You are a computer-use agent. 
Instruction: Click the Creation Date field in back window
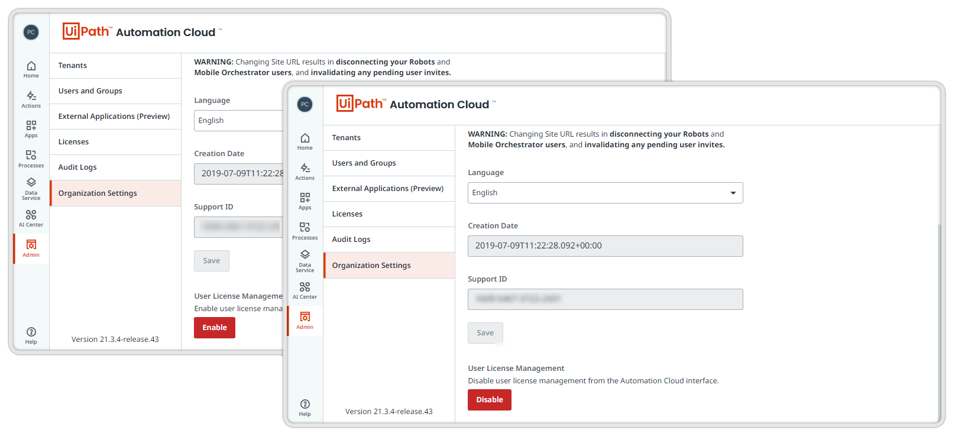click(238, 174)
